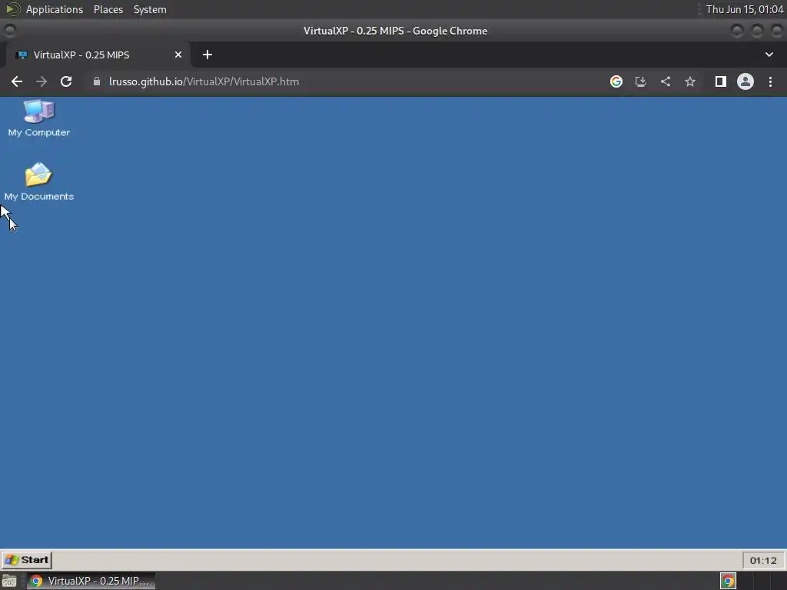Open a new Chrome tab
Viewport: 787px width, 590px height.
(x=208, y=55)
